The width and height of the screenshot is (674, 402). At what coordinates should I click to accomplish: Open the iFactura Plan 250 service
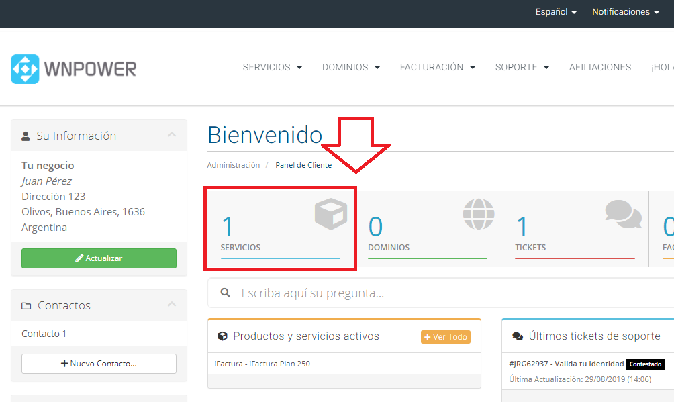[262, 364]
